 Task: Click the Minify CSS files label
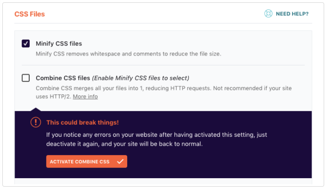[x=59, y=44]
